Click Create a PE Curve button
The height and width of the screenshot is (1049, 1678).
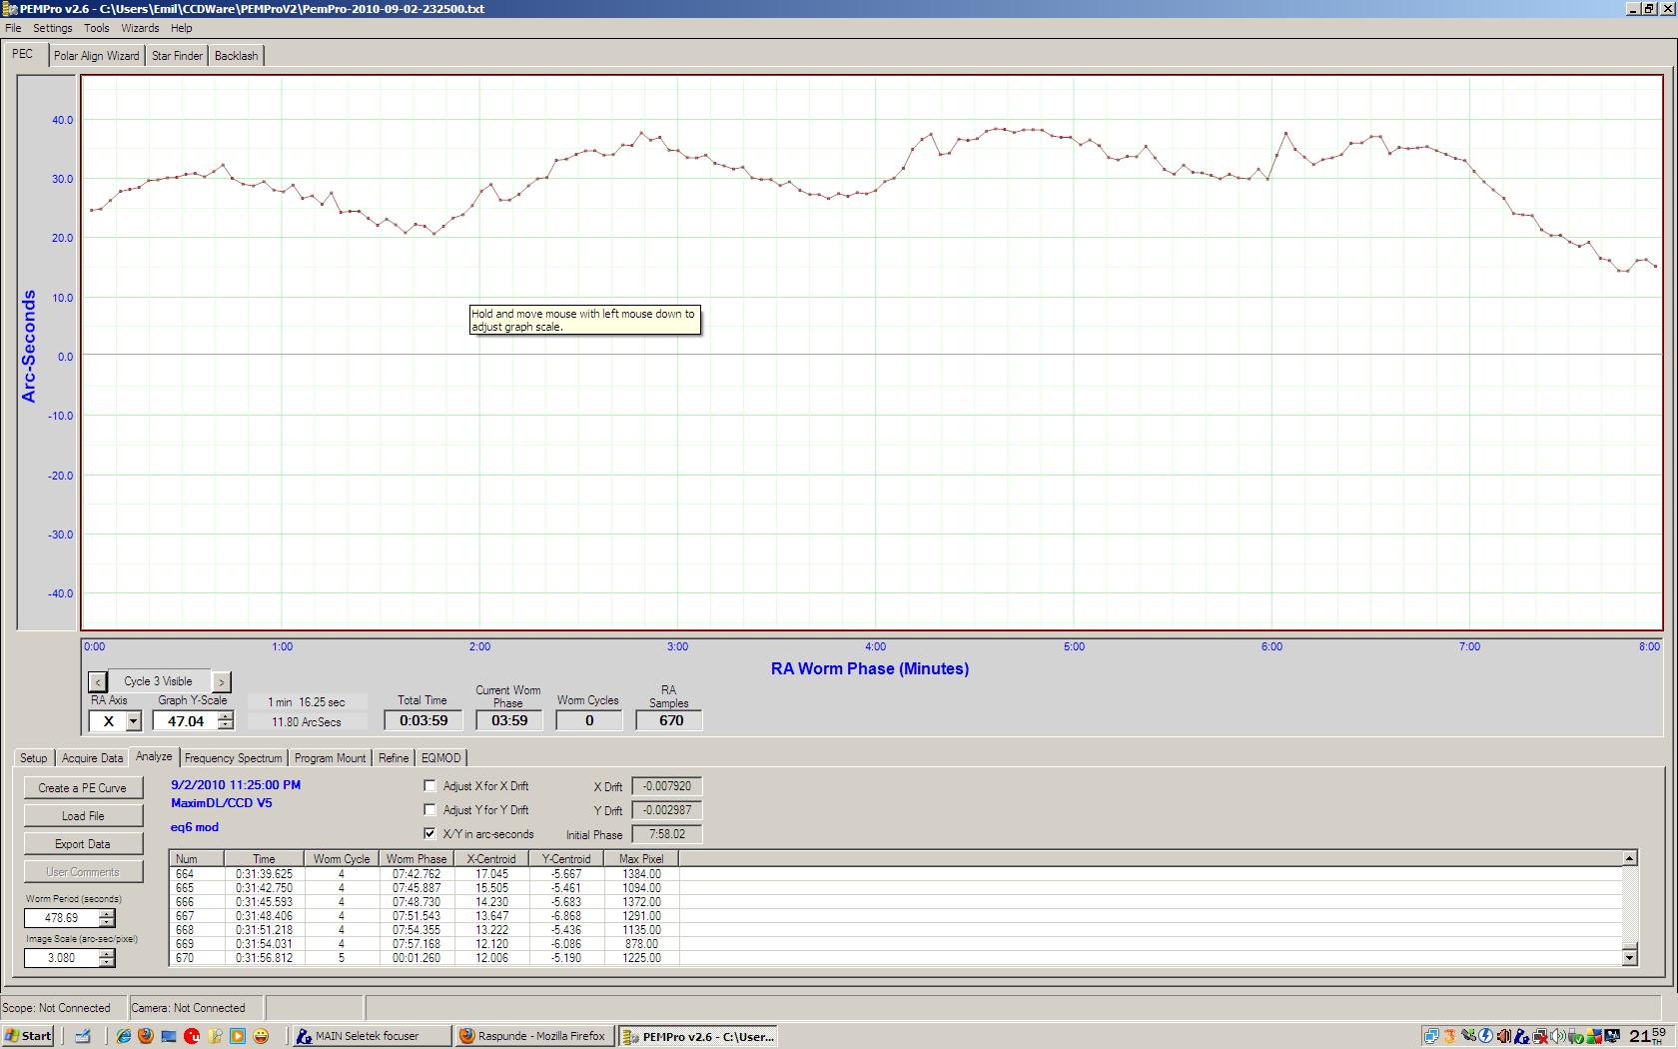point(83,787)
